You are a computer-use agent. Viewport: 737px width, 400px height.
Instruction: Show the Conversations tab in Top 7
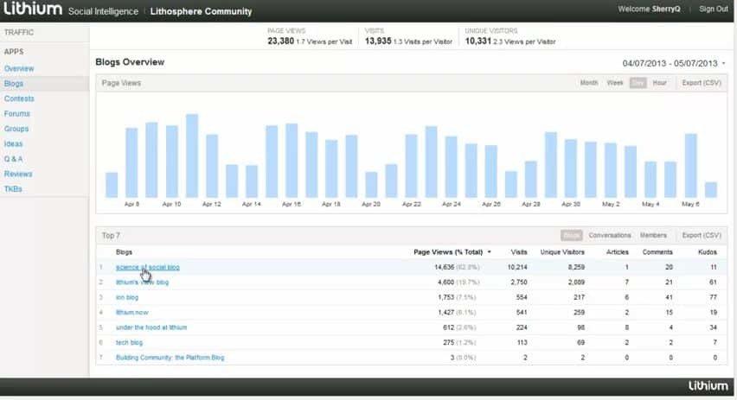pos(610,235)
